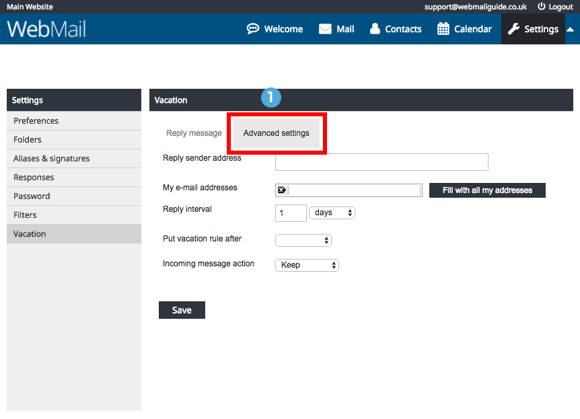Switch to the Reply message tab
The width and height of the screenshot is (580, 419).
pyautogui.click(x=194, y=133)
